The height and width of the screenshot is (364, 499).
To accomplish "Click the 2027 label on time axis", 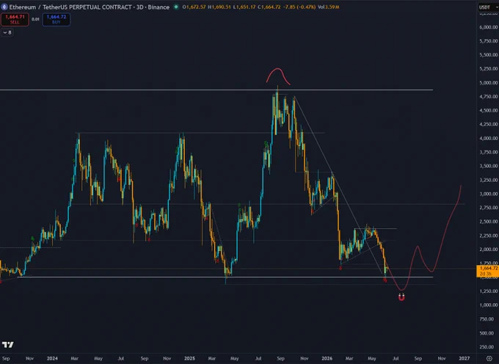I will tap(465, 359).
